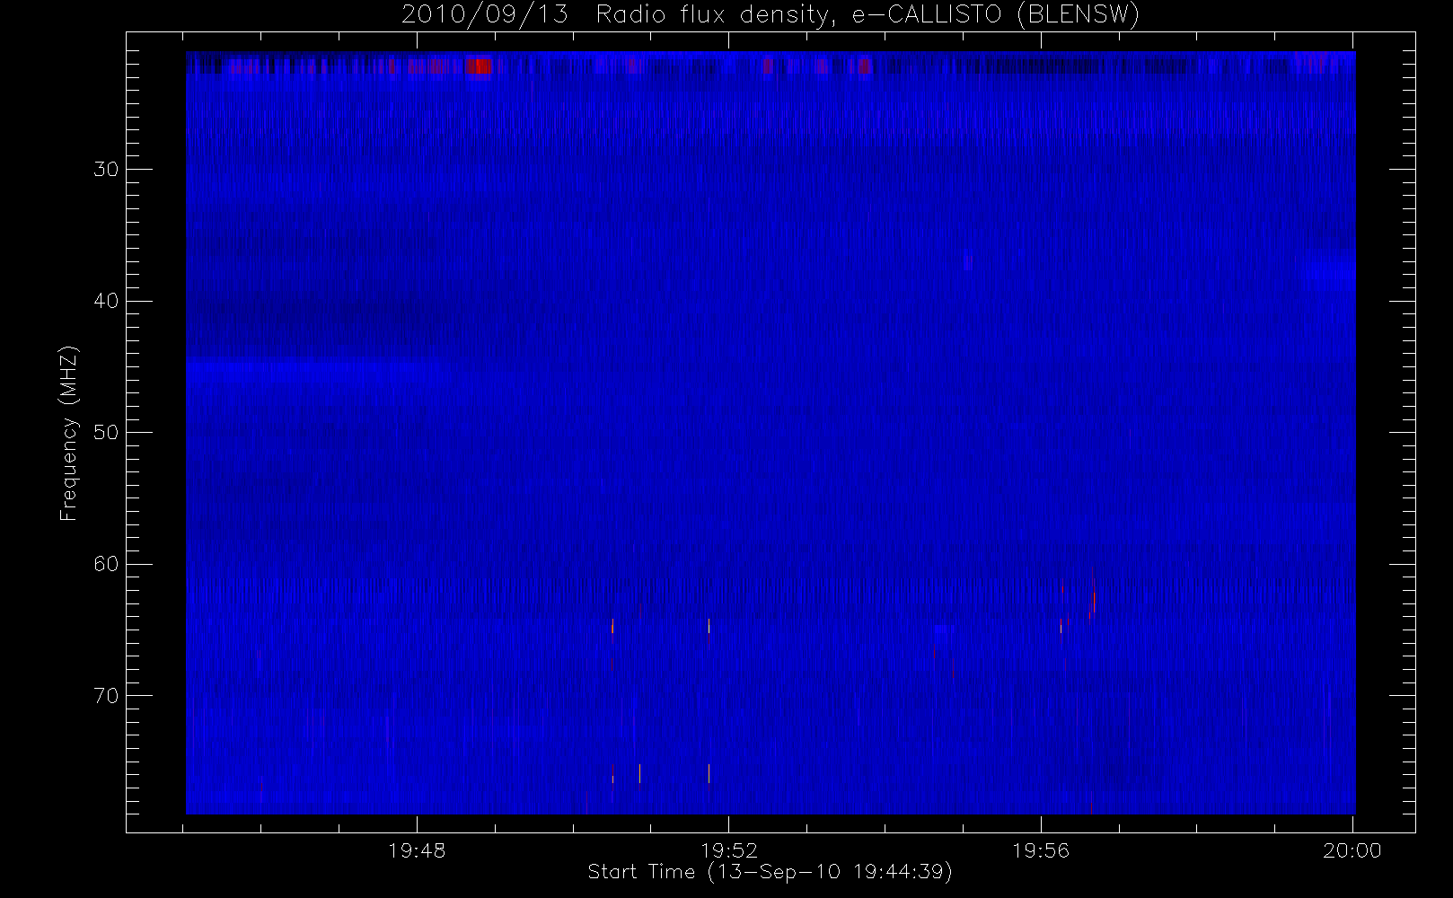The height and width of the screenshot is (898, 1453).
Task: Click the 19:52 time tick label
Action: (729, 850)
